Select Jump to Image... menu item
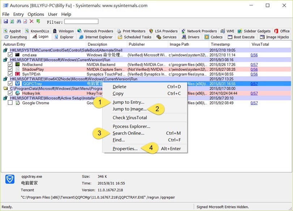The image size is (293, 211). (x=145, y=109)
